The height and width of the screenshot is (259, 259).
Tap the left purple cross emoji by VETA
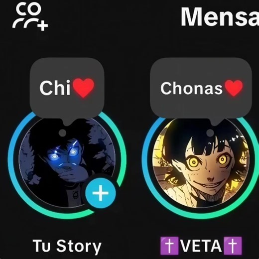point(169,246)
